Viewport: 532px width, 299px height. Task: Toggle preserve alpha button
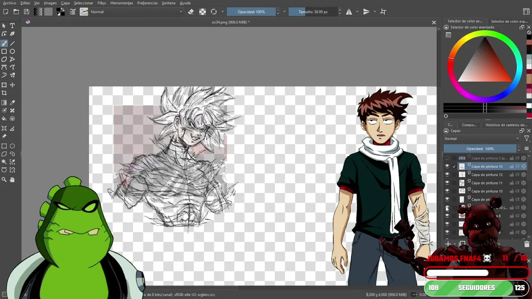(202, 12)
